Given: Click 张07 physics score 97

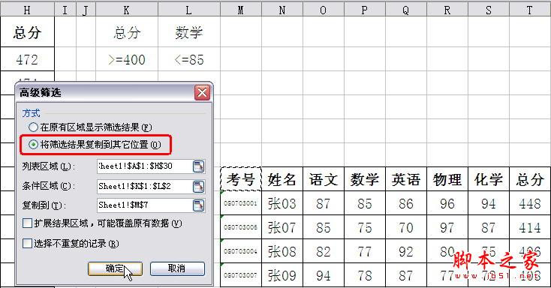Looking at the screenshot, I should coord(447,227).
